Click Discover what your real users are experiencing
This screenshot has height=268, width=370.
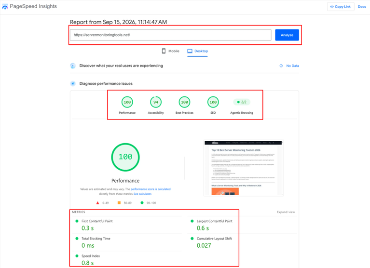coord(121,66)
